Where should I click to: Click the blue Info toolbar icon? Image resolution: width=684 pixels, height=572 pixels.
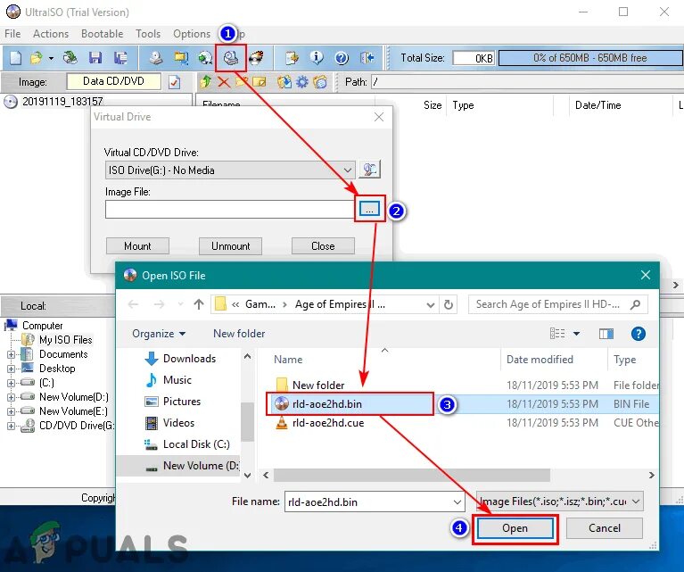click(x=317, y=58)
